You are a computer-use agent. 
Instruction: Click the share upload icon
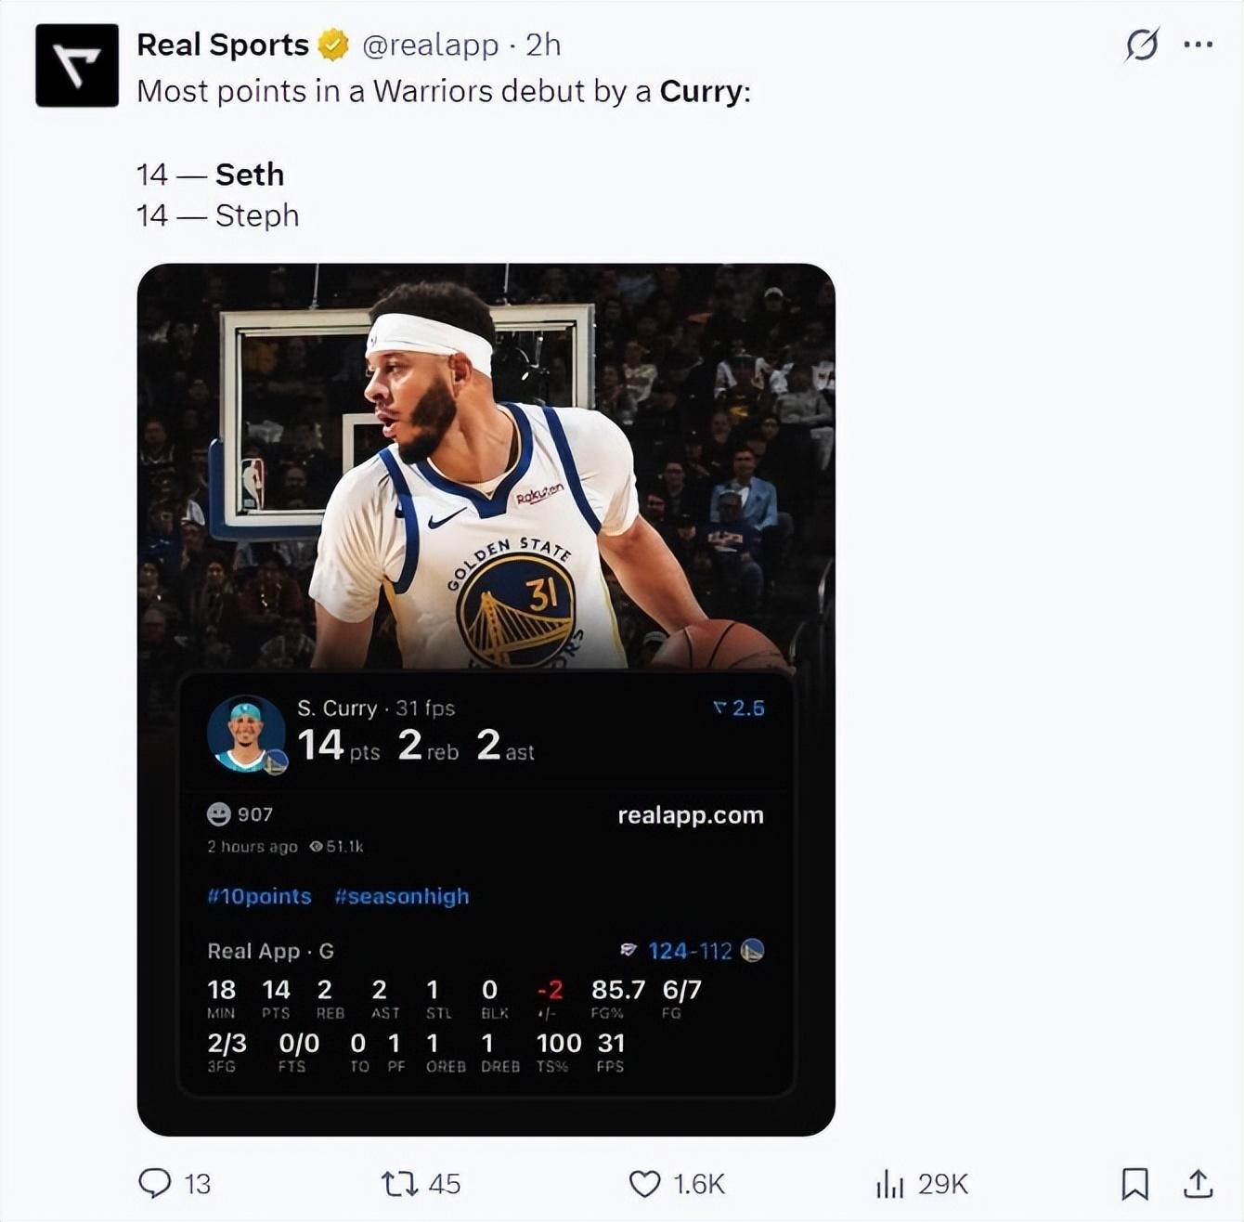tap(1198, 1183)
